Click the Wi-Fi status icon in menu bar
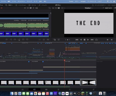This screenshot has height=96, width=116. (x=108, y=2)
